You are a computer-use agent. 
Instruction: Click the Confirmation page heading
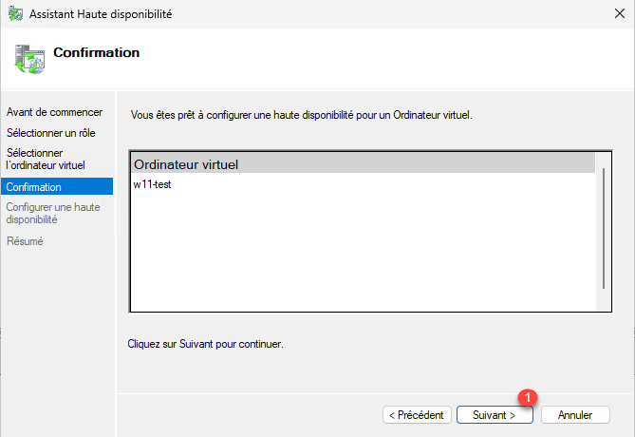click(x=96, y=53)
